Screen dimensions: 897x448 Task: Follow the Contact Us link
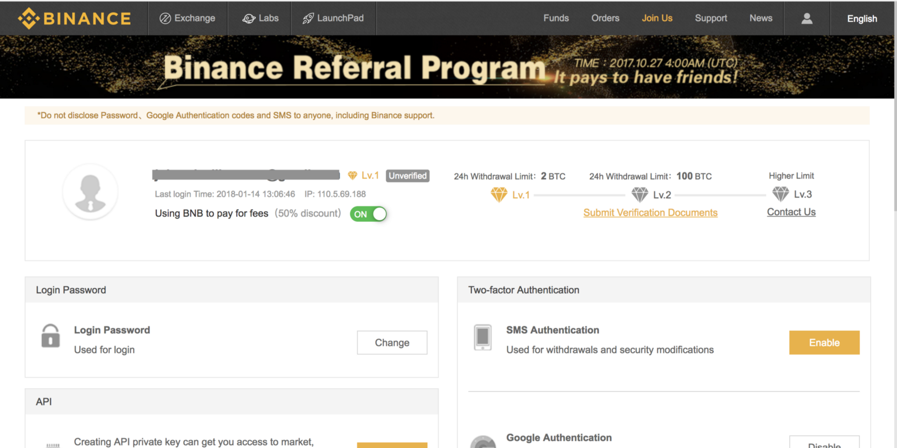coord(791,212)
